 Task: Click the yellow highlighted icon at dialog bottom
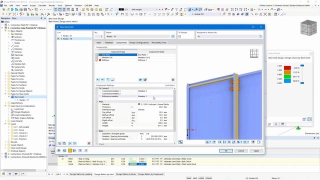70,150
